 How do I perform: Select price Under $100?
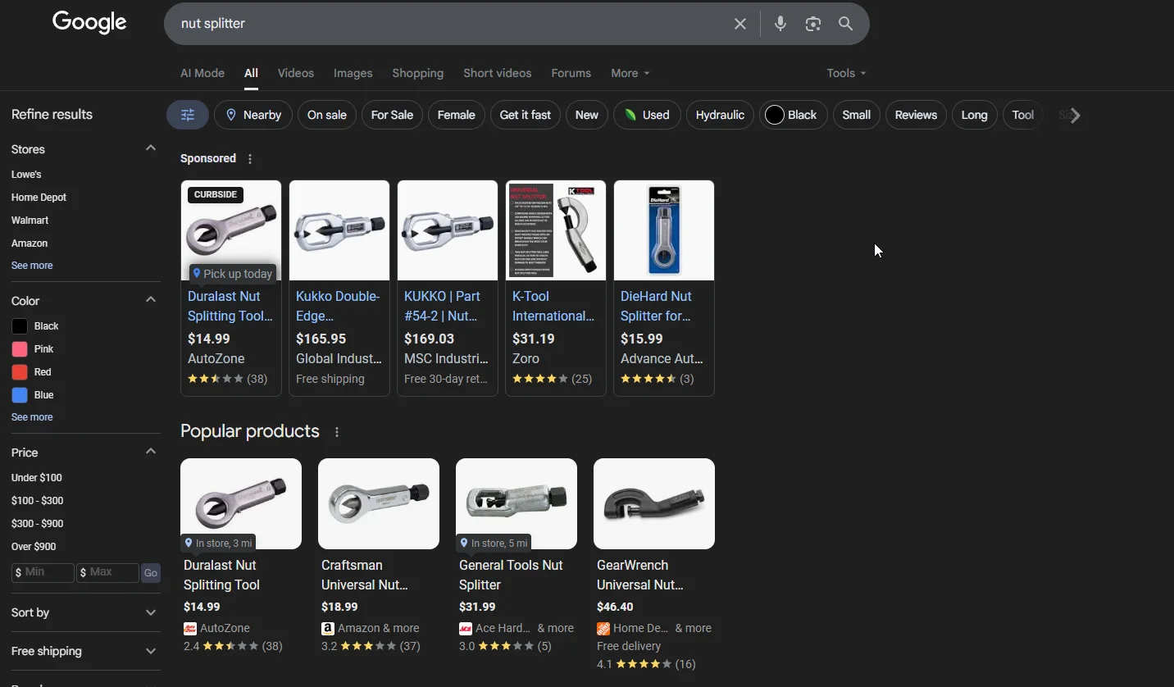pos(37,478)
